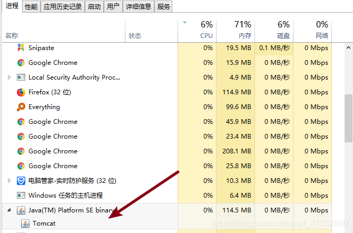Image resolution: width=353 pixels, height=233 pixels.
Task: Expand Local Security Authority Process group
Action: pyautogui.click(x=9, y=77)
